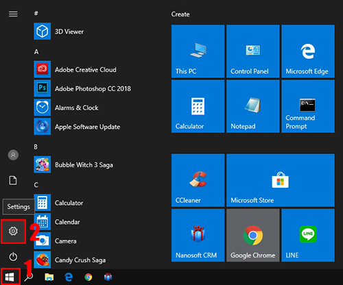Open the Control Panel tile
Image resolution: width=343 pixels, height=285 pixels.
(253, 51)
